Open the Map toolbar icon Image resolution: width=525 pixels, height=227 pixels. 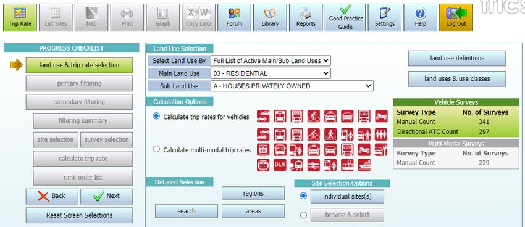click(x=91, y=18)
